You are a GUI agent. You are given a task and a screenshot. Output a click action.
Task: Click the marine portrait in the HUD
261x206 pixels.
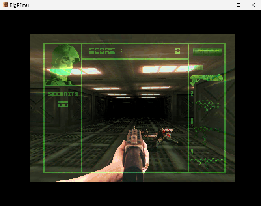click(x=63, y=65)
